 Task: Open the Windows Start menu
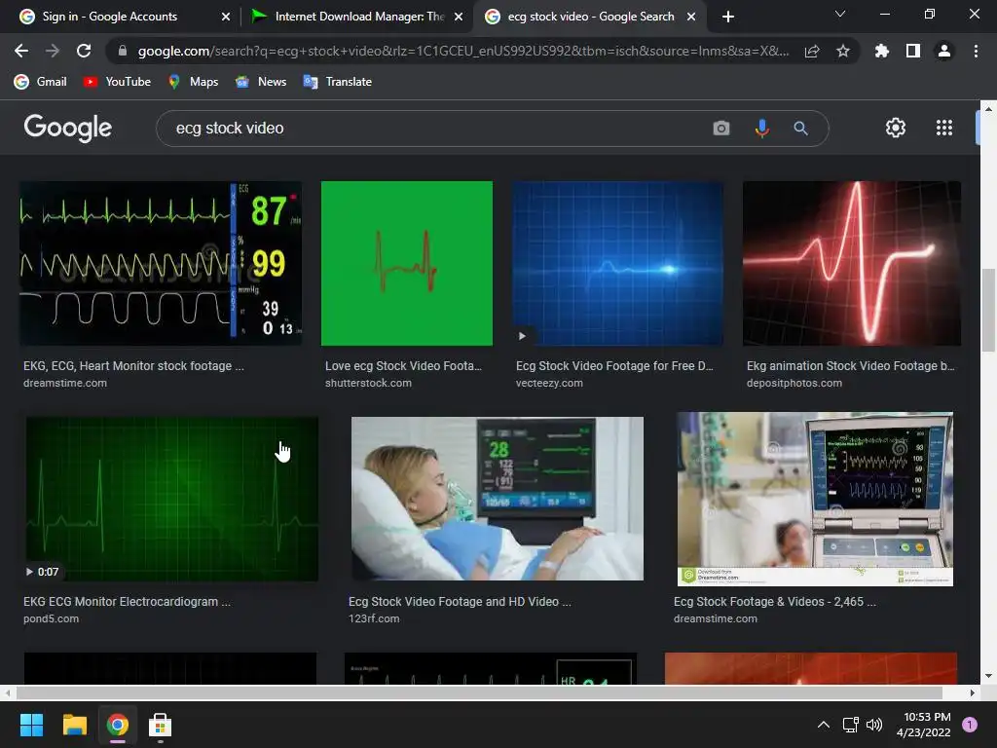tap(31, 725)
